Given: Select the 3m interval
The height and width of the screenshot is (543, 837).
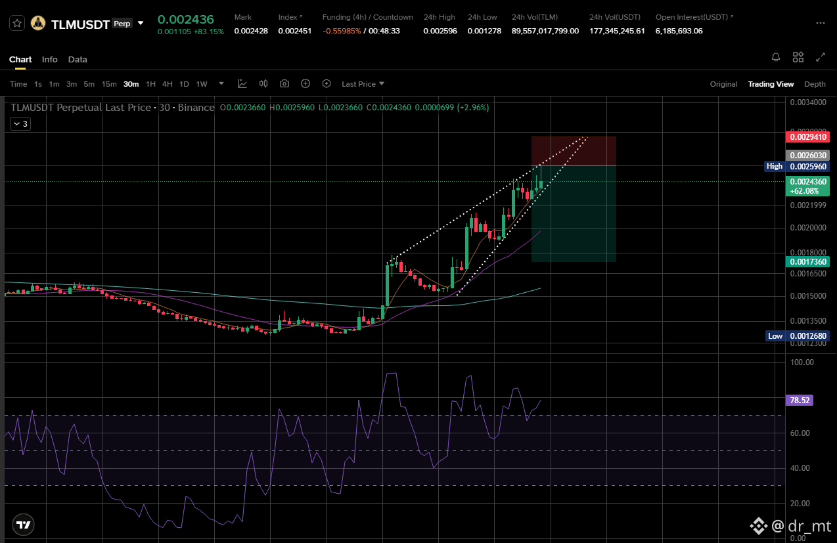Looking at the screenshot, I should tap(72, 84).
